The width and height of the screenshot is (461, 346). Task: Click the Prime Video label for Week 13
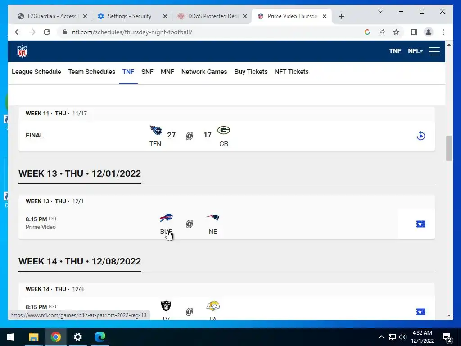(41, 227)
